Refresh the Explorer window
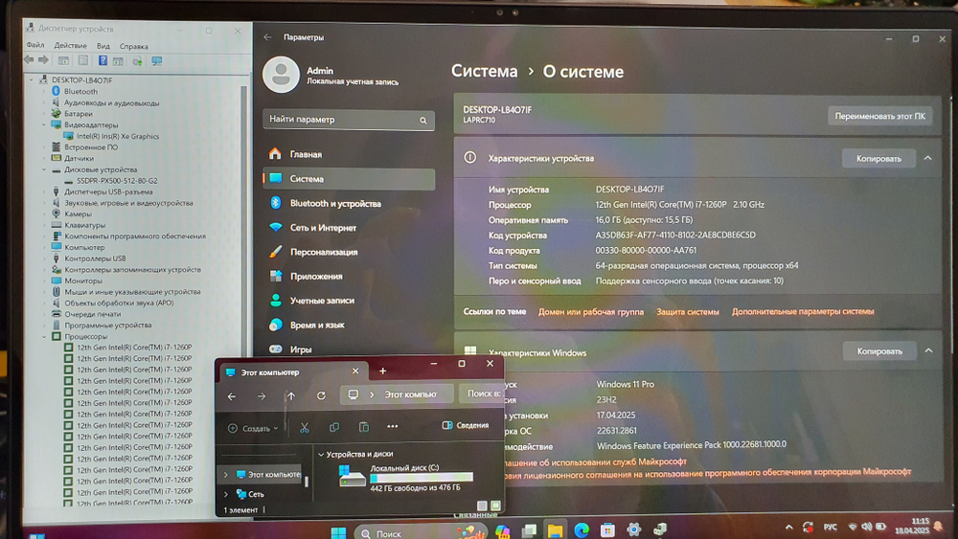This screenshot has height=539, width=958. (321, 395)
